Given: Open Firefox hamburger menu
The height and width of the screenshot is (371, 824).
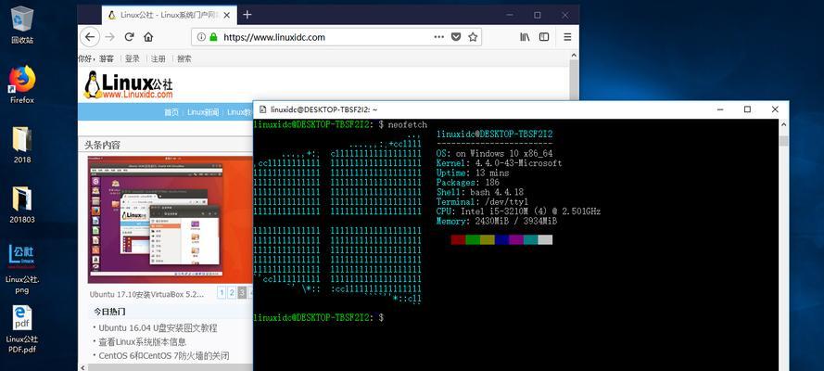Looking at the screenshot, I should 567,37.
